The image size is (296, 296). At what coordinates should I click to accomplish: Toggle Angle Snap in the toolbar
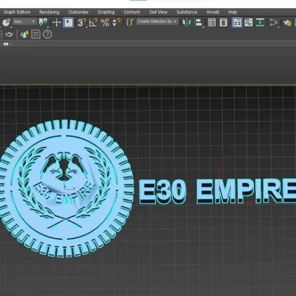coord(93,22)
